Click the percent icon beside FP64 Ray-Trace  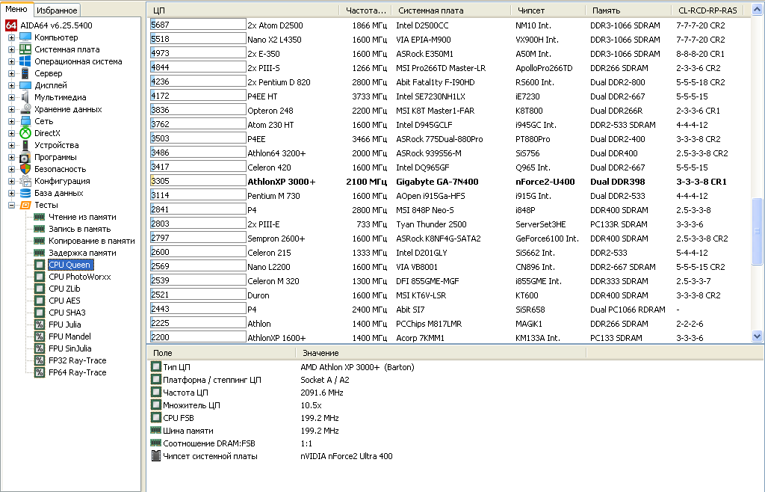coord(40,372)
